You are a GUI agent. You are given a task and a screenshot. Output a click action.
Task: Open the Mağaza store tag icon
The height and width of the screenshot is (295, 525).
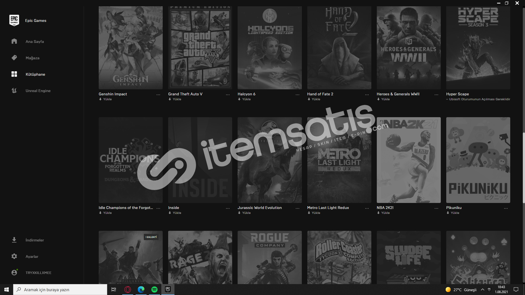[14, 58]
